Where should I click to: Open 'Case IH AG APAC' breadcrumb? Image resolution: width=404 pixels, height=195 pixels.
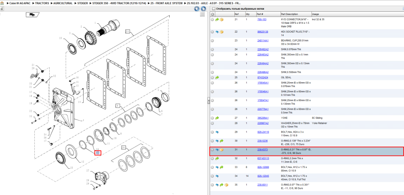pyautogui.click(x=20, y=3)
